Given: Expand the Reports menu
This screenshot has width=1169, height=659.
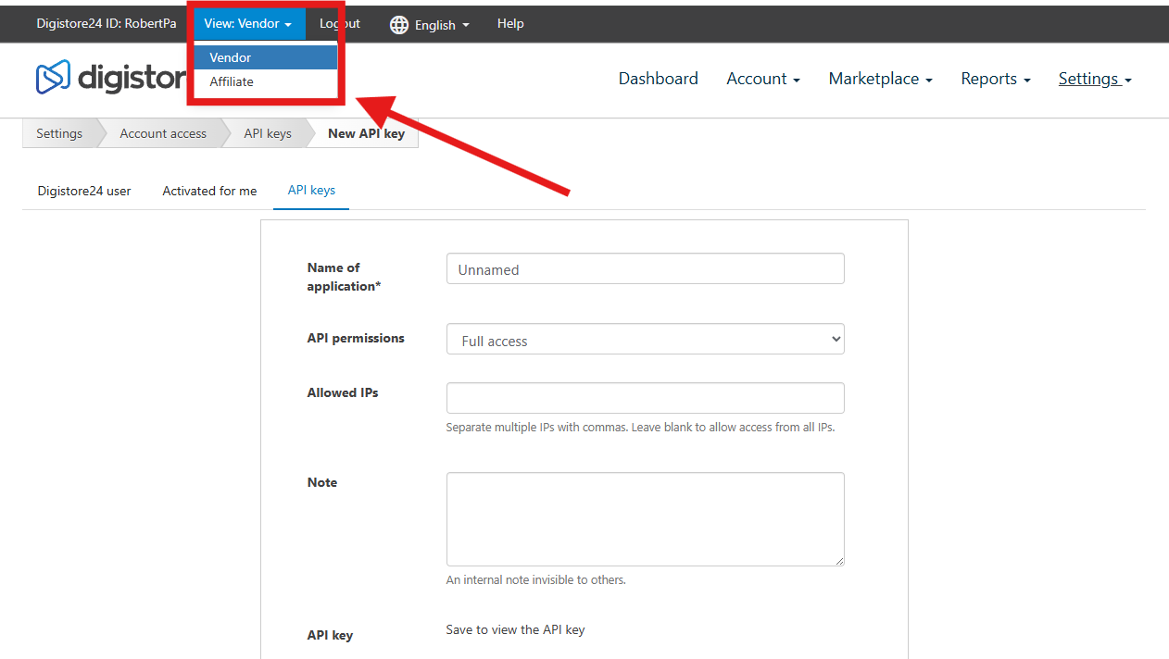Looking at the screenshot, I should pyautogui.click(x=996, y=79).
